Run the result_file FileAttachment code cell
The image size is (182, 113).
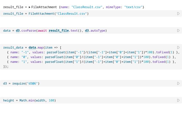(178, 14)
